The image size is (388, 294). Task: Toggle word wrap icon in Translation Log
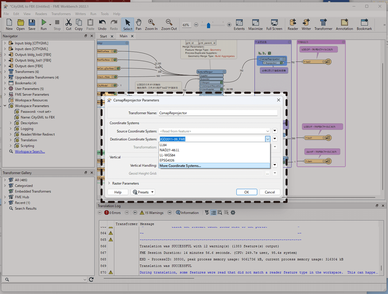point(207,213)
